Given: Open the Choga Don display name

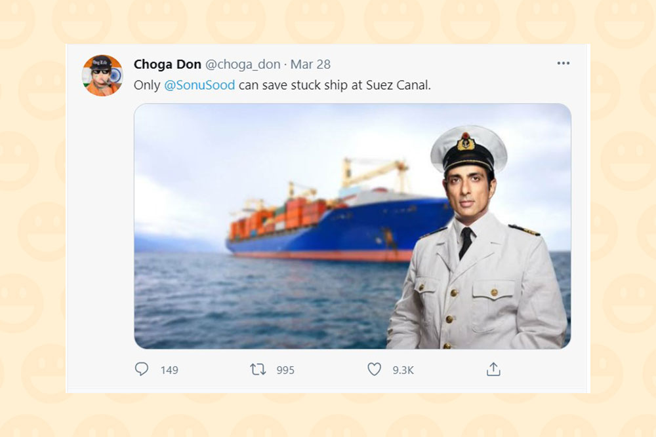Looking at the screenshot, I should (x=167, y=64).
